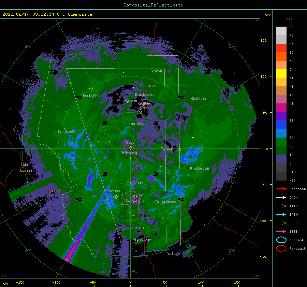Image resolution: width=307 pixels, height=287 pixels.
Task: Click the ThreeHills label
Action: click(171, 149)
